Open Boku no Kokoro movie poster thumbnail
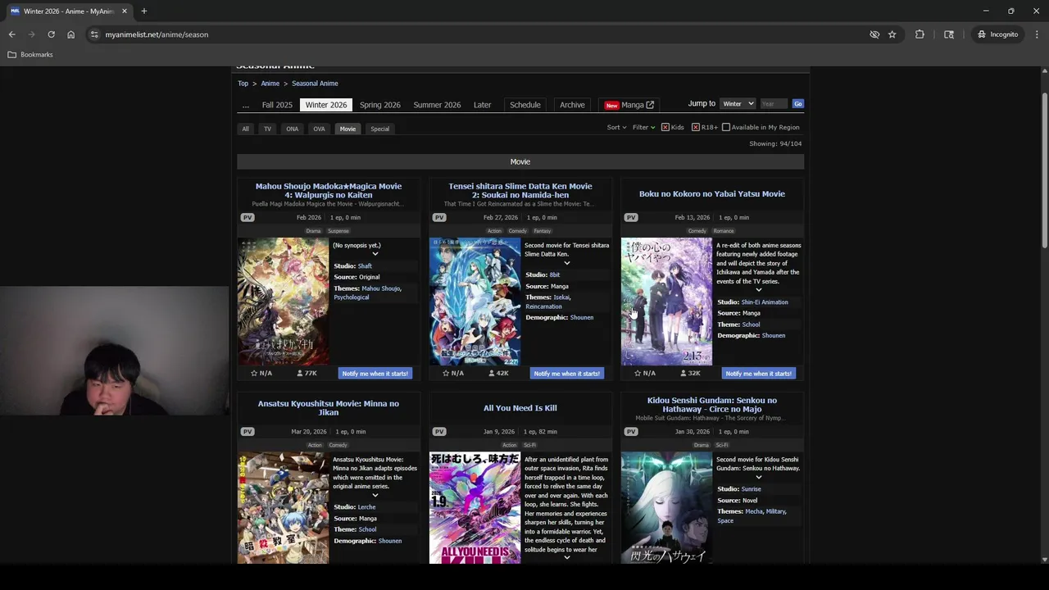Screen dimensions: 1049x590 click(x=666, y=302)
